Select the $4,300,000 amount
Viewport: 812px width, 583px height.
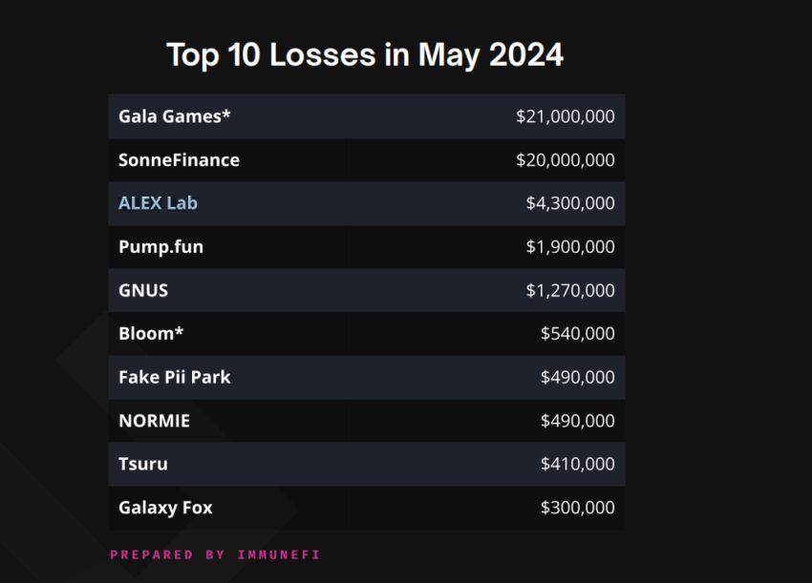pos(570,203)
